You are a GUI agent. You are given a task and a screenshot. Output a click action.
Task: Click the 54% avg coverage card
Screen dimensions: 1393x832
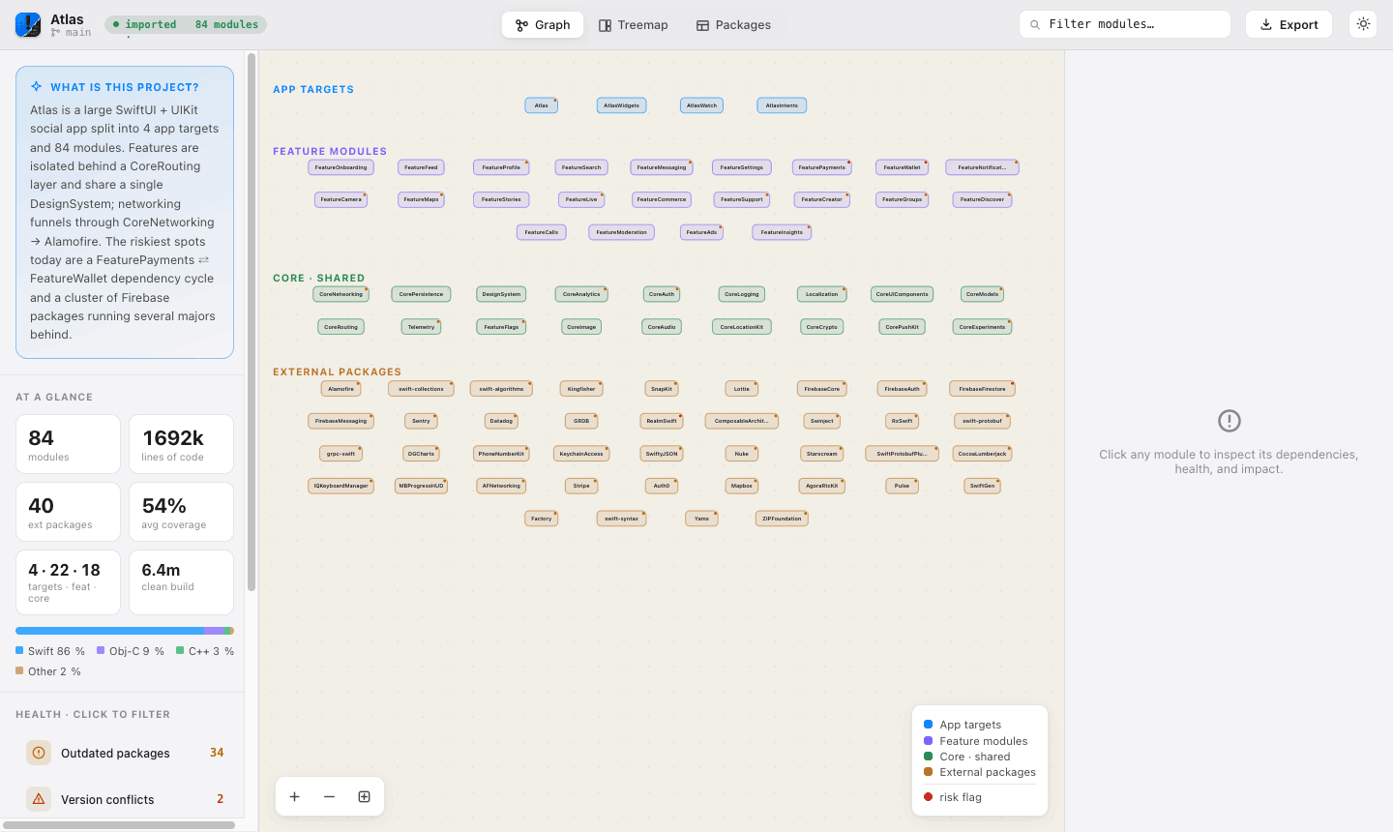(x=182, y=512)
